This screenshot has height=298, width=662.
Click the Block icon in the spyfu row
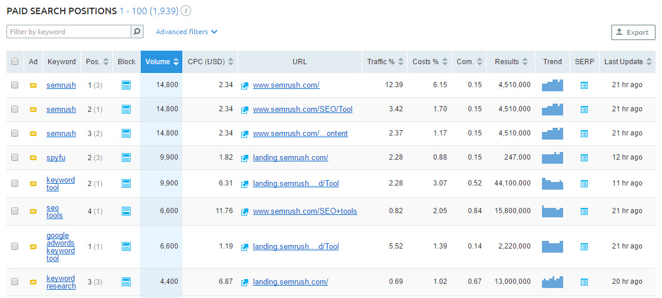point(127,158)
